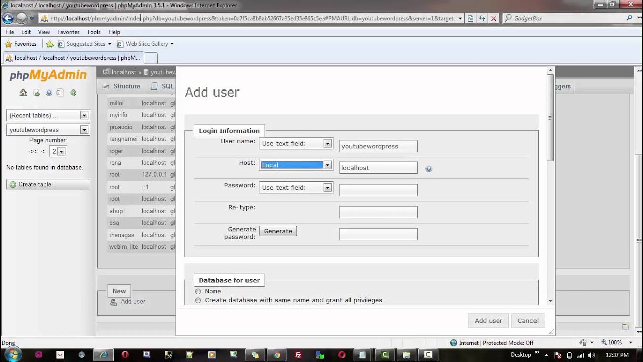This screenshot has height=362, width=643.
Task: Click the resize grip of Add user dialog
Action: click(551, 331)
